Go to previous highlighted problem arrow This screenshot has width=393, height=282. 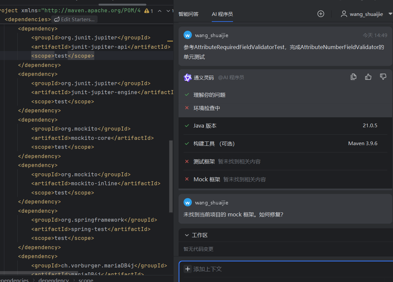(x=160, y=11)
